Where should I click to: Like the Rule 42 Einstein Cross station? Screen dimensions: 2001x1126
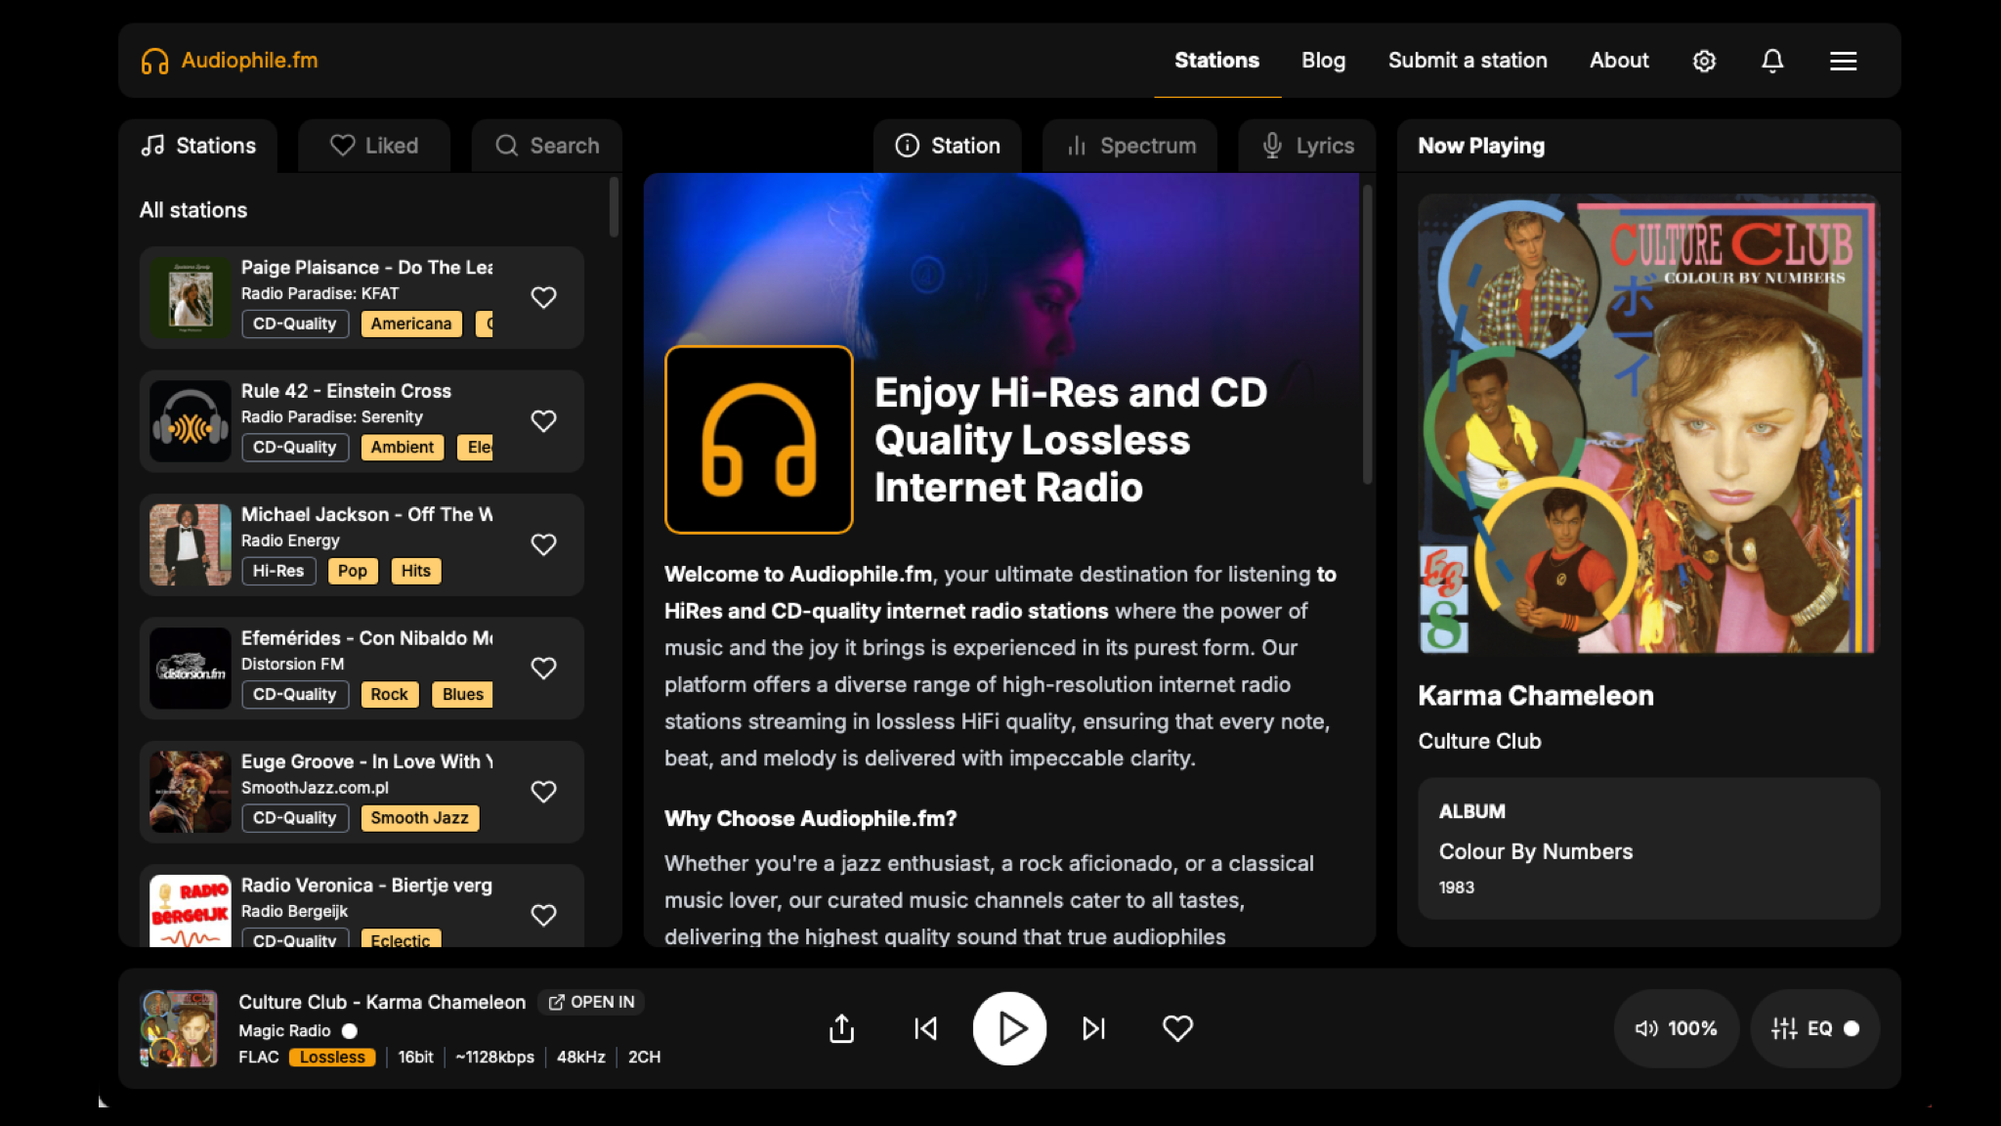tap(543, 421)
